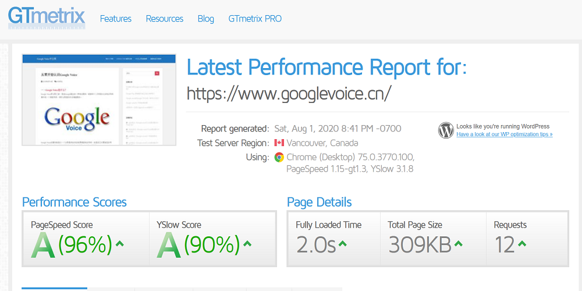Click the https://www.googlevoice.cn/ URL text
The width and height of the screenshot is (582, 291).
289,92
